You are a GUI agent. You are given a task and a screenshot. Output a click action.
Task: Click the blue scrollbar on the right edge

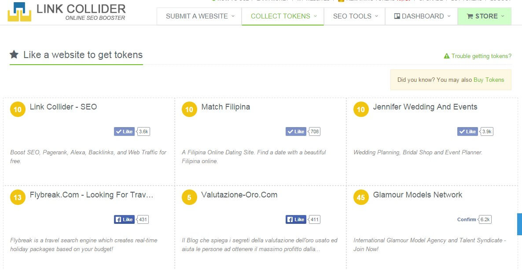coord(520,224)
